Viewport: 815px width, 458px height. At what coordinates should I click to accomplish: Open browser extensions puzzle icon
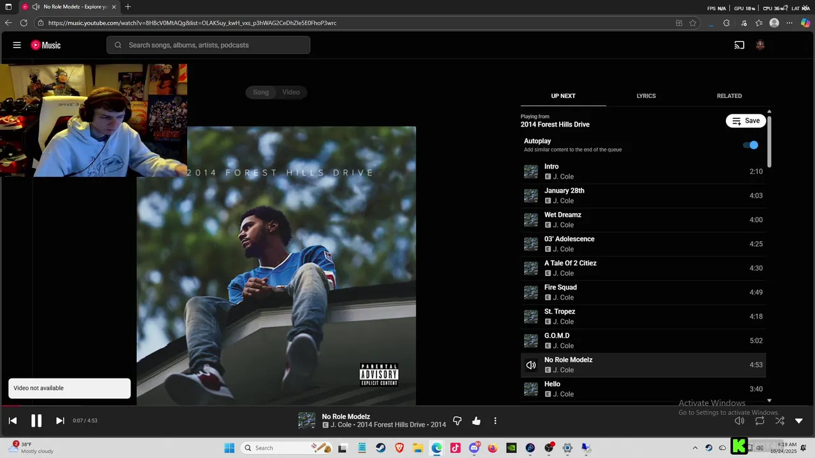(x=726, y=23)
